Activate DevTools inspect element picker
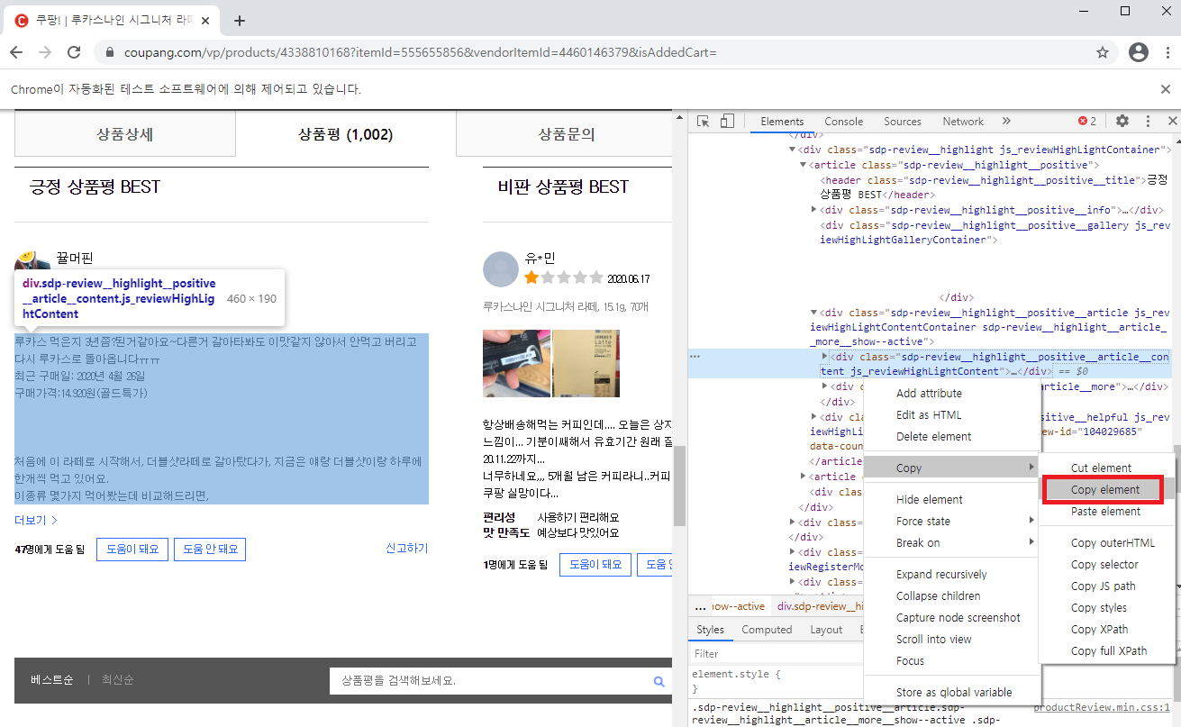Viewport: 1181px width, 727px height. [704, 121]
